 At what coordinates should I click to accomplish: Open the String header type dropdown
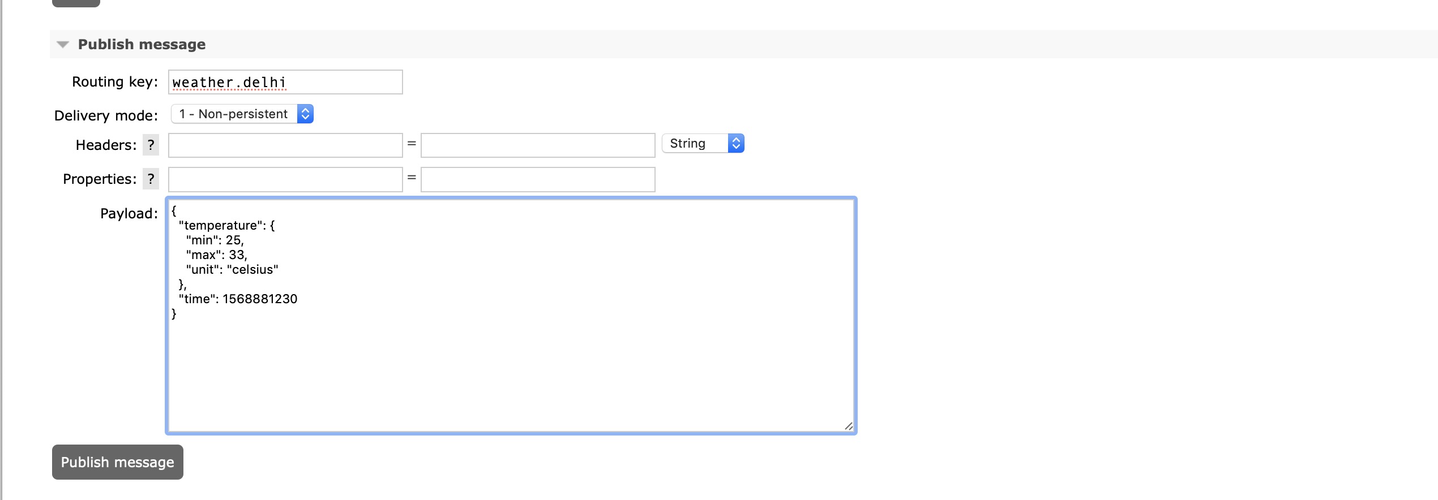(703, 144)
